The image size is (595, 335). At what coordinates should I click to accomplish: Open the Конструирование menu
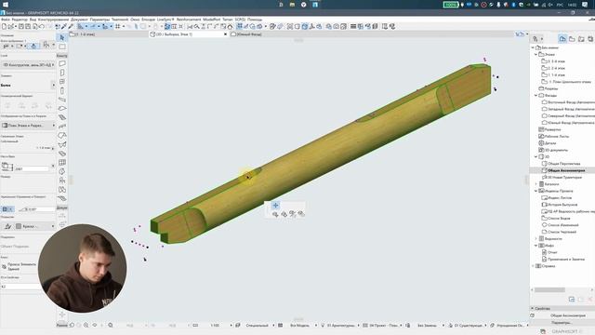[x=53, y=20]
